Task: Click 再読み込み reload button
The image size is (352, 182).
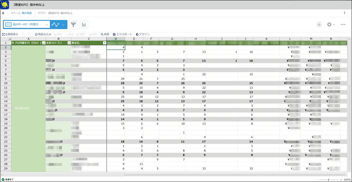Action: point(43,34)
